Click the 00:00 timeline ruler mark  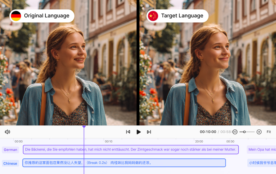19,141
